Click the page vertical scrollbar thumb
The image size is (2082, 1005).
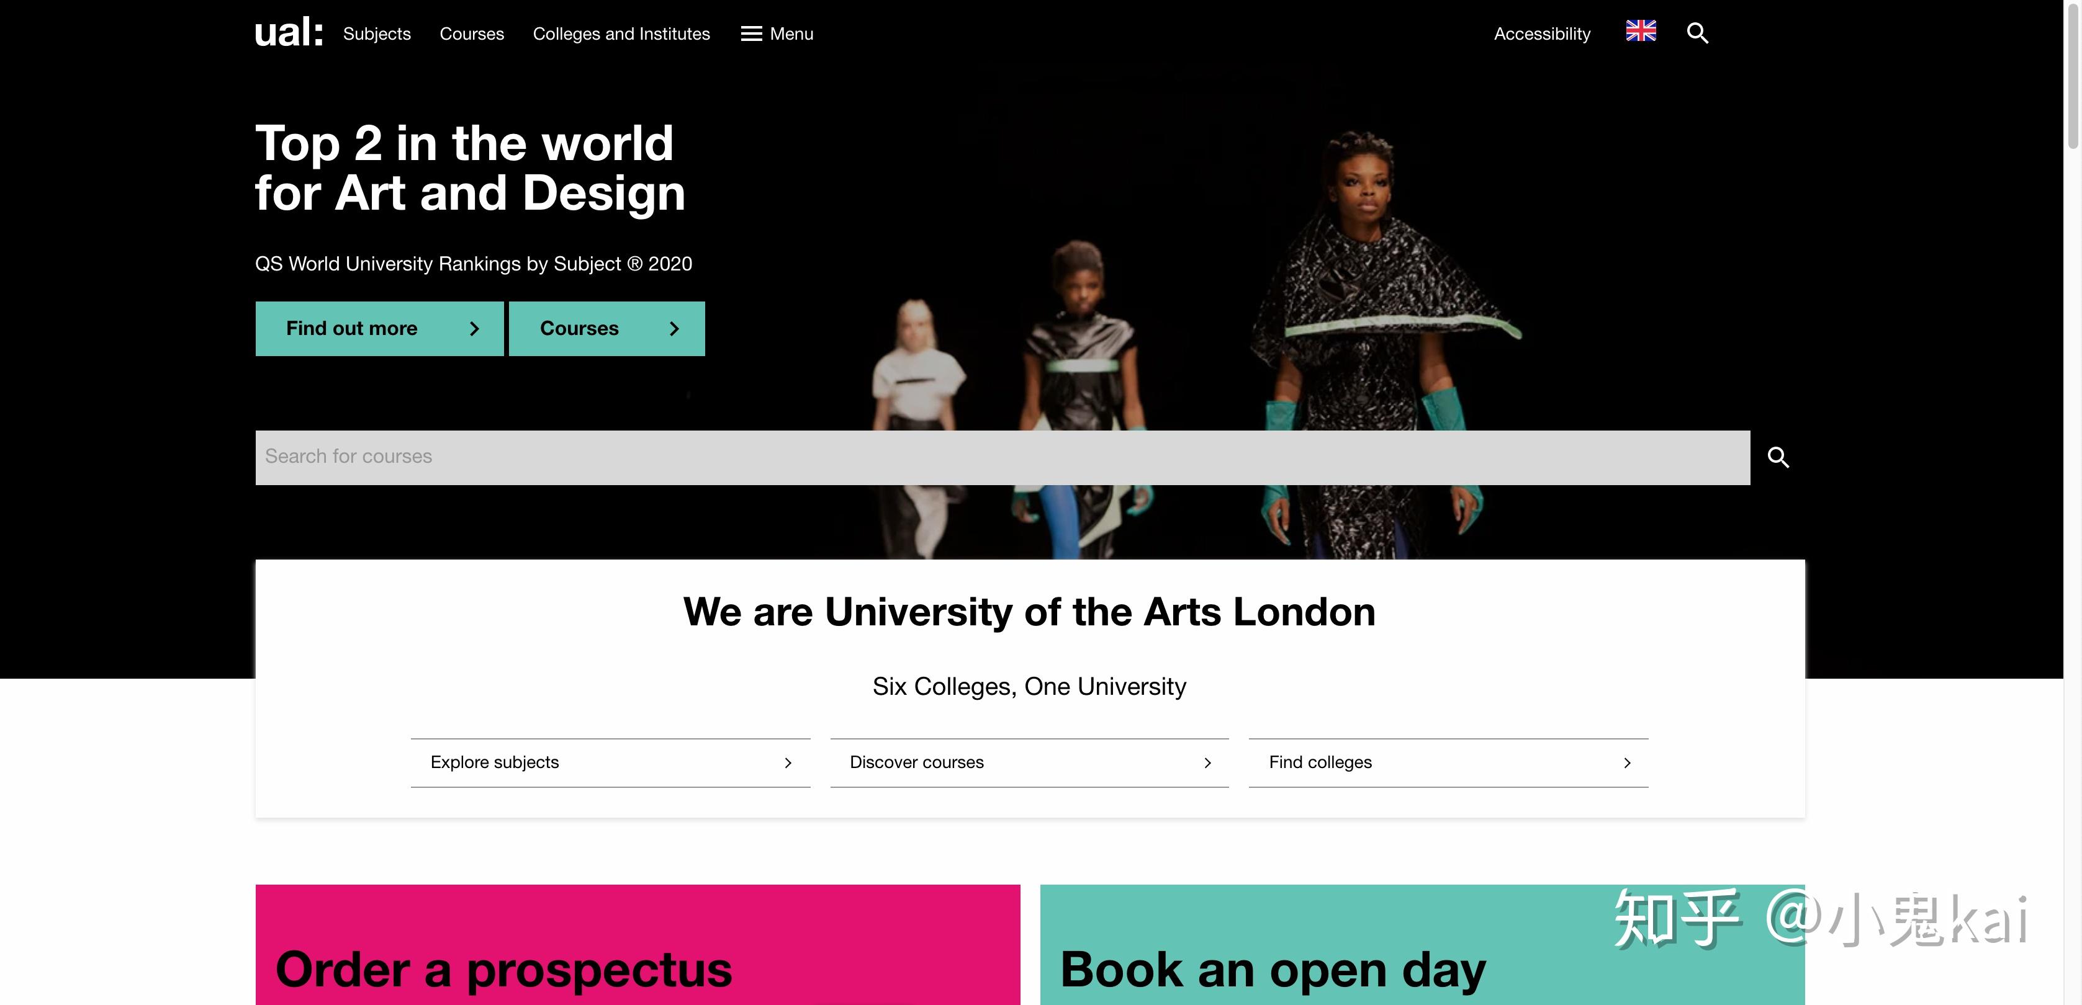pyautogui.click(x=2073, y=74)
